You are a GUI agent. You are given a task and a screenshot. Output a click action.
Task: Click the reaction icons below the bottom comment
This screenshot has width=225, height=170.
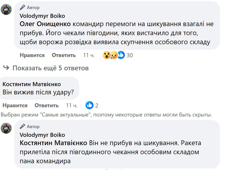(x=114, y=169)
